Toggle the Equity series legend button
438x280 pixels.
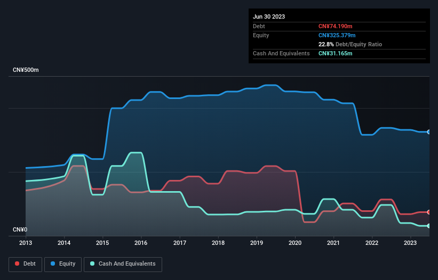tap(63, 264)
